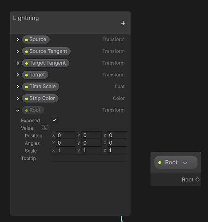Screen dimensions: 208x222
Task: Click the Root node output port circle
Action: tap(197, 179)
